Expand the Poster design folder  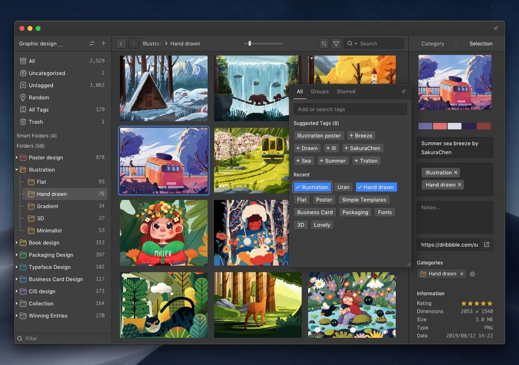[x=17, y=157]
